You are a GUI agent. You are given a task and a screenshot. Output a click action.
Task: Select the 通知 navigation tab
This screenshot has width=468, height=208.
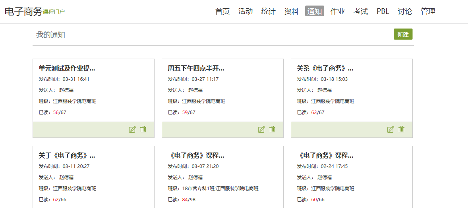315,11
